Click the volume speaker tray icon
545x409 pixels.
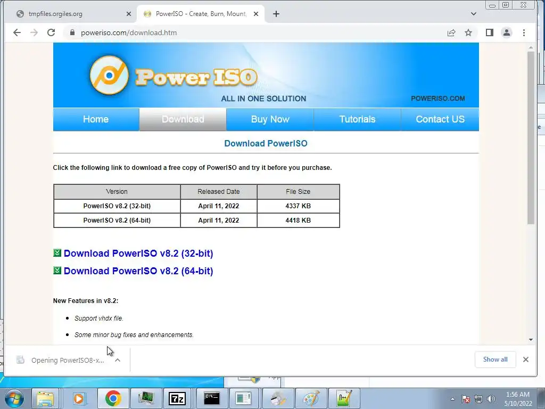point(491,399)
